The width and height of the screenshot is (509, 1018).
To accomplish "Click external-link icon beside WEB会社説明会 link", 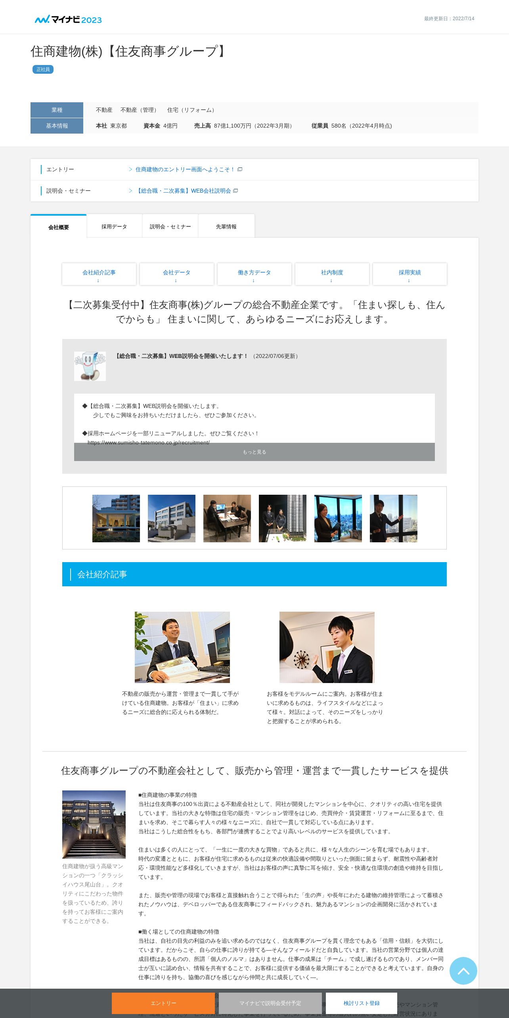I will click(x=235, y=191).
